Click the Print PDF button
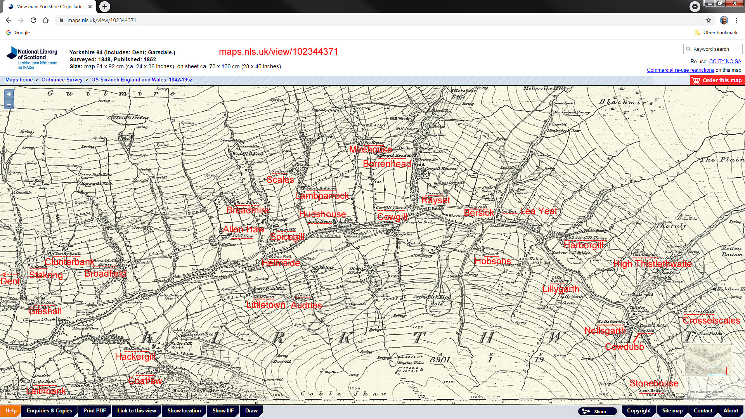The width and height of the screenshot is (745, 419). [94, 411]
